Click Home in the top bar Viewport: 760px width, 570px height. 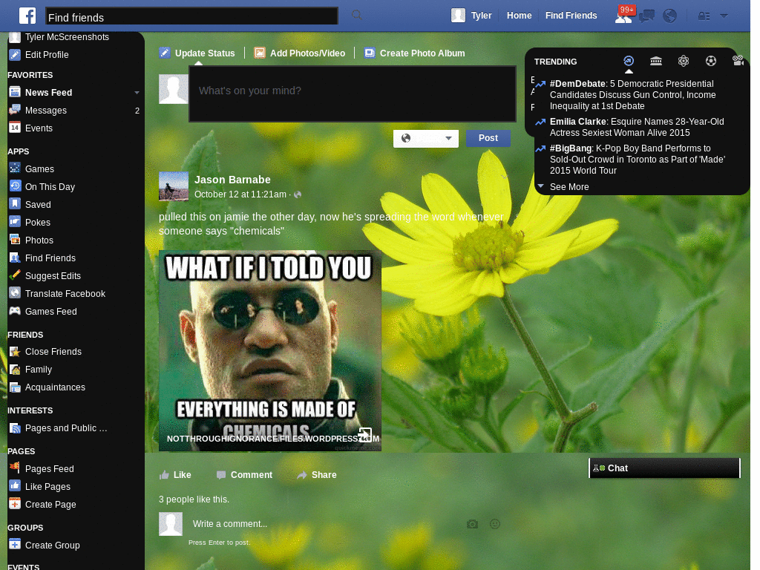pyautogui.click(x=519, y=16)
